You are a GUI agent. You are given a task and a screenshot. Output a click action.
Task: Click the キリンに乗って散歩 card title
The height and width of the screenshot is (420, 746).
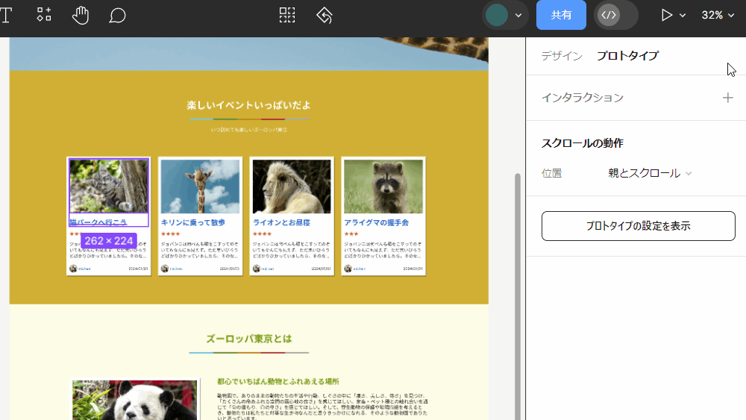click(192, 222)
